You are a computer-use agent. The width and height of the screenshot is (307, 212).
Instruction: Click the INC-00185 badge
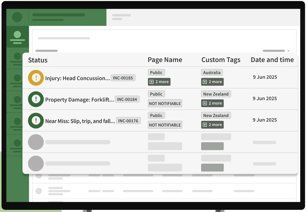point(123,78)
